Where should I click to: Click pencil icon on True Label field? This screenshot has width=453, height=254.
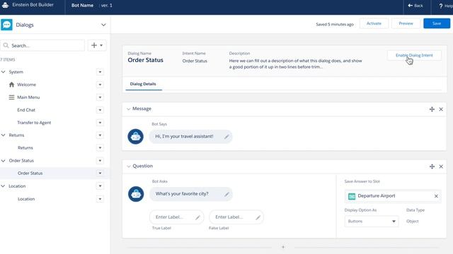[x=197, y=217]
